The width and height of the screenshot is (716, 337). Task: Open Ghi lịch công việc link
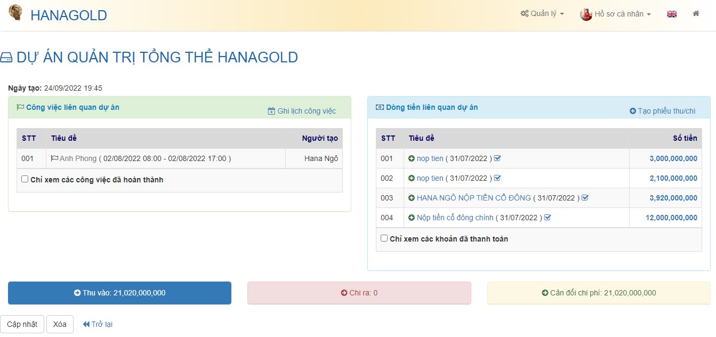pyautogui.click(x=302, y=111)
